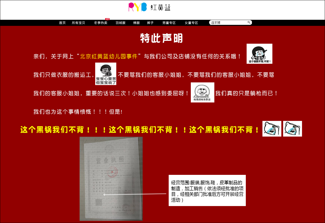
Task: Click the 宝宝心里苦 meme image
Action: click(106, 74)
